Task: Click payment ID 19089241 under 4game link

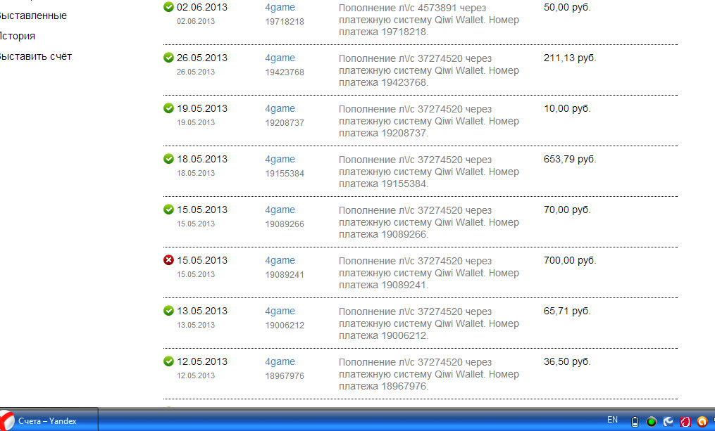Action: pyautogui.click(x=285, y=274)
